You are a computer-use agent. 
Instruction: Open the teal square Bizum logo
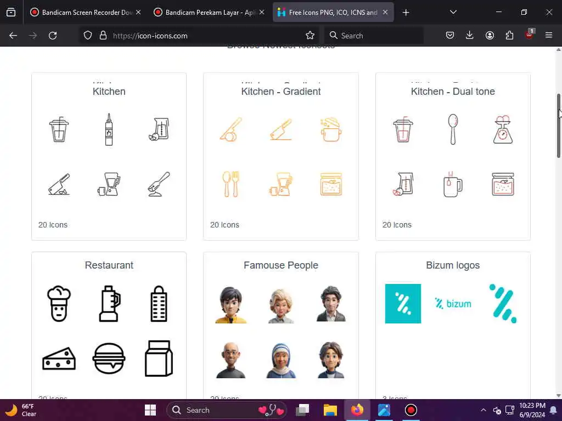pyautogui.click(x=403, y=304)
